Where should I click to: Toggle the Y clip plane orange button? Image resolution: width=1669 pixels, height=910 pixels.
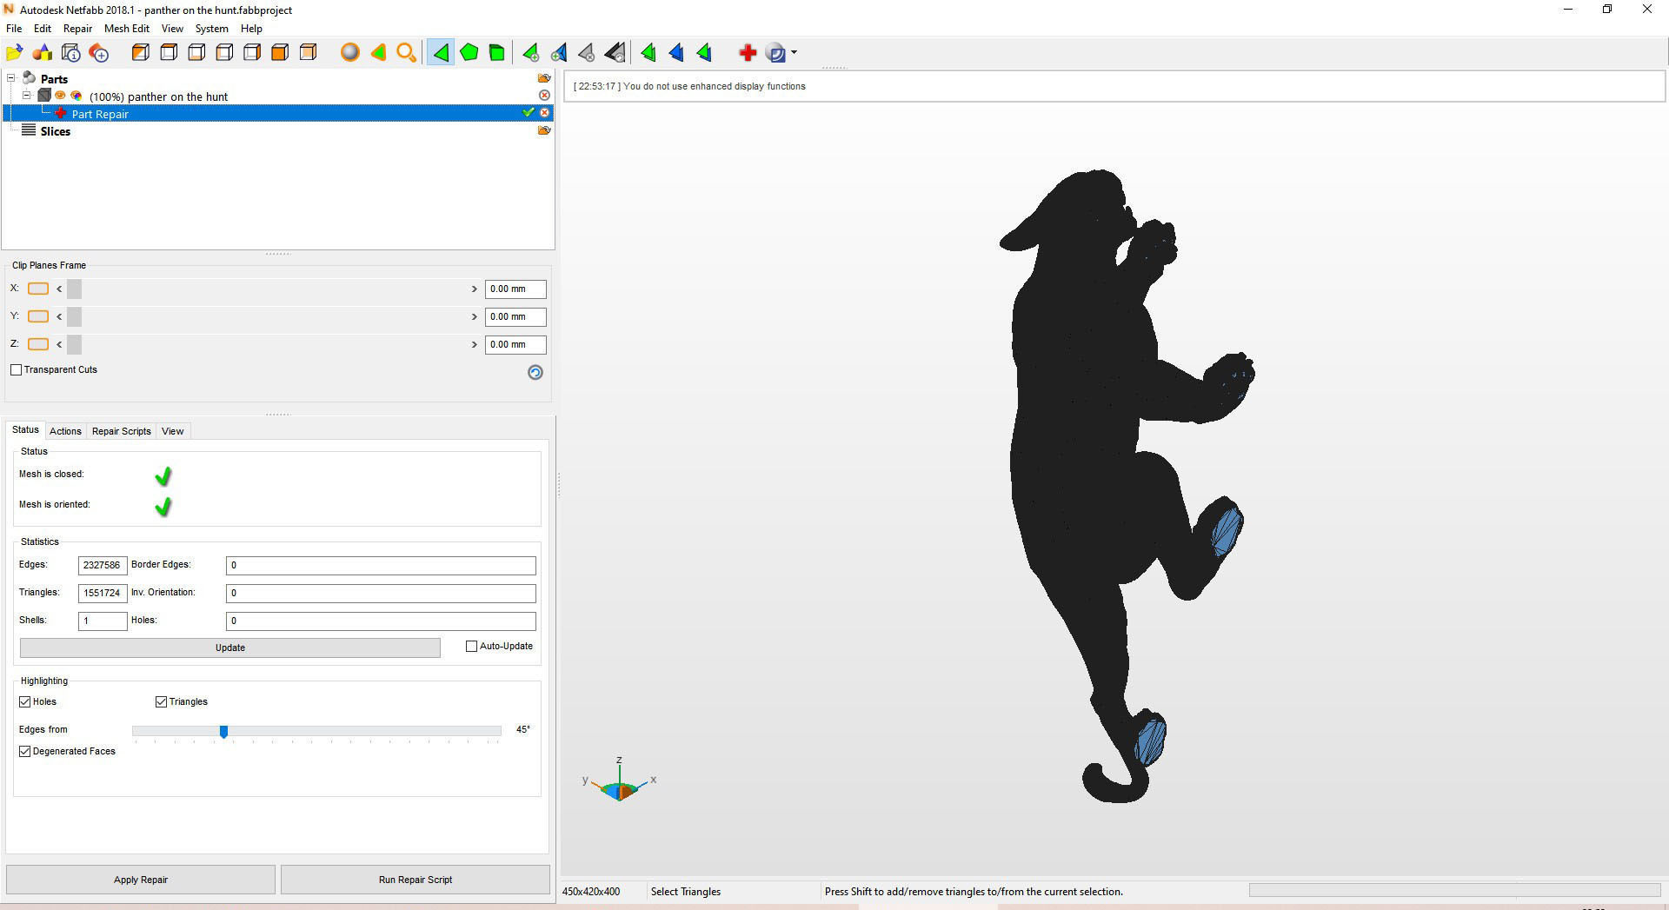pyautogui.click(x=38, y=316)
